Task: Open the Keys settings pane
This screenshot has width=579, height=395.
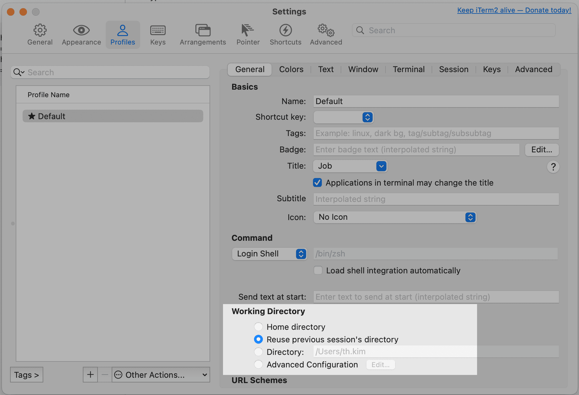Action: pyautogui.click(x=157, y=34)
